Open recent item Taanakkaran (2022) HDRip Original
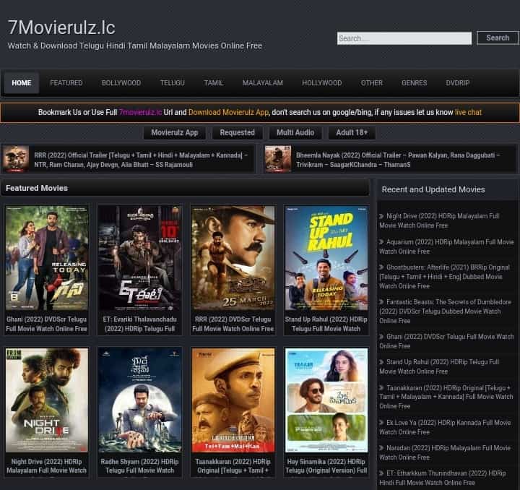The height and width of the screenshot is (490, 520). [x=446, y=397]
